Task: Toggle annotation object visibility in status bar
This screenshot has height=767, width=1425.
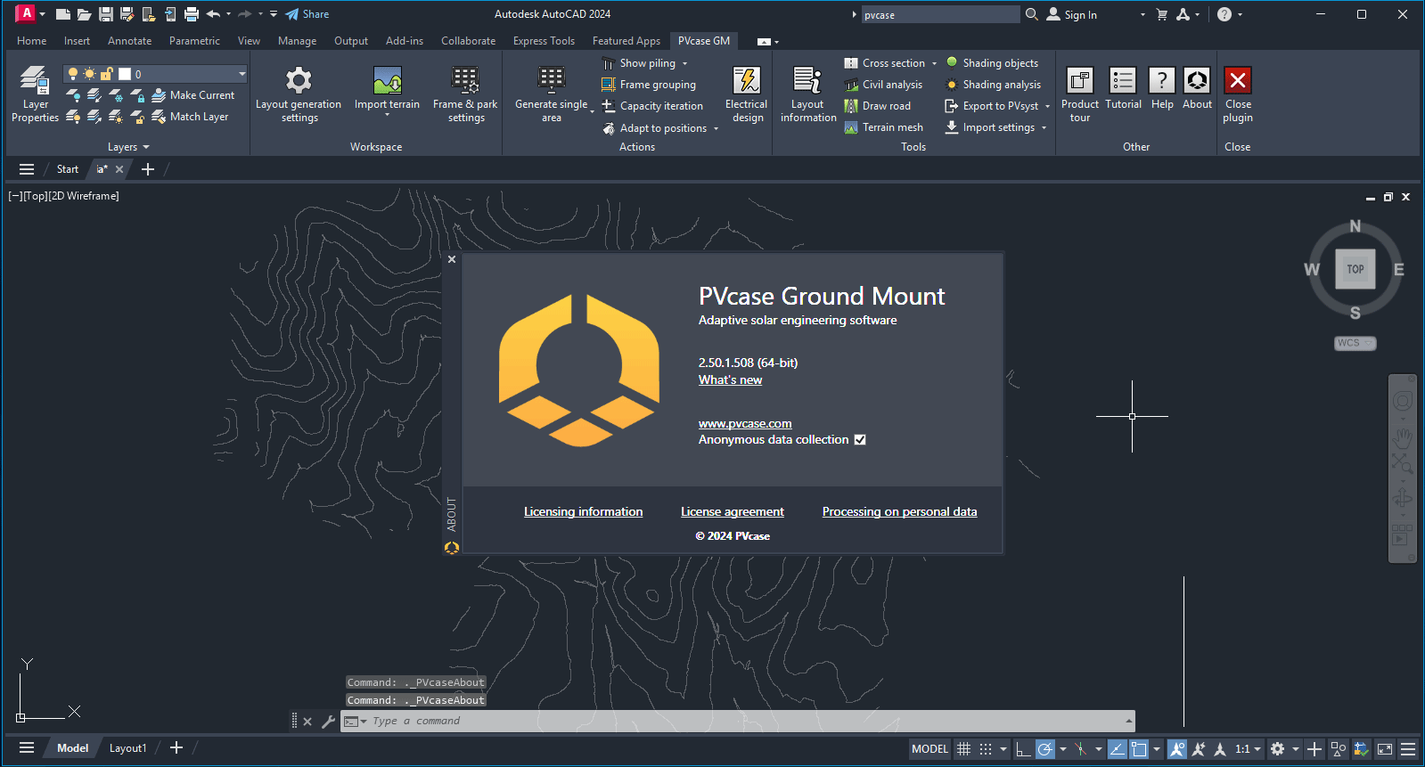Action: [x=1177, y=749]
